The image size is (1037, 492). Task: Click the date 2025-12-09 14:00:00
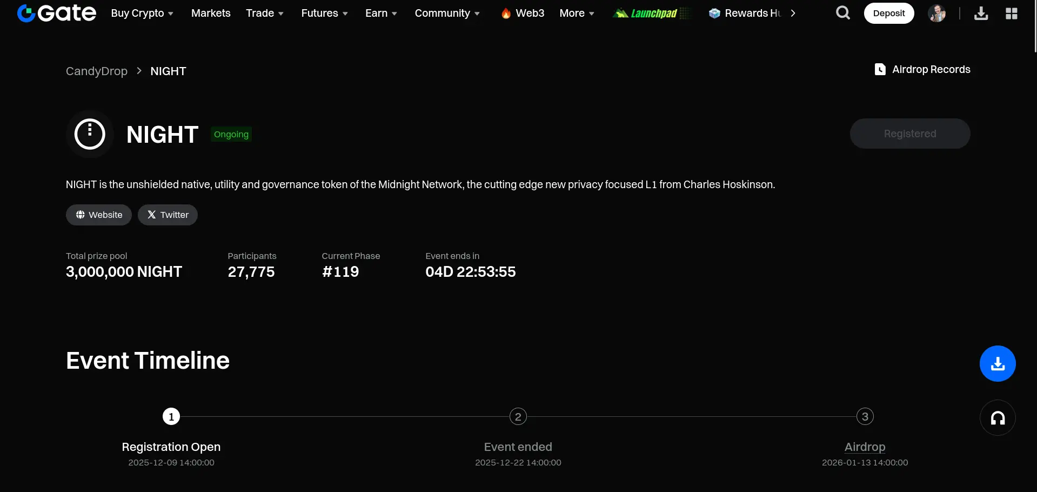tap(171, 462)
